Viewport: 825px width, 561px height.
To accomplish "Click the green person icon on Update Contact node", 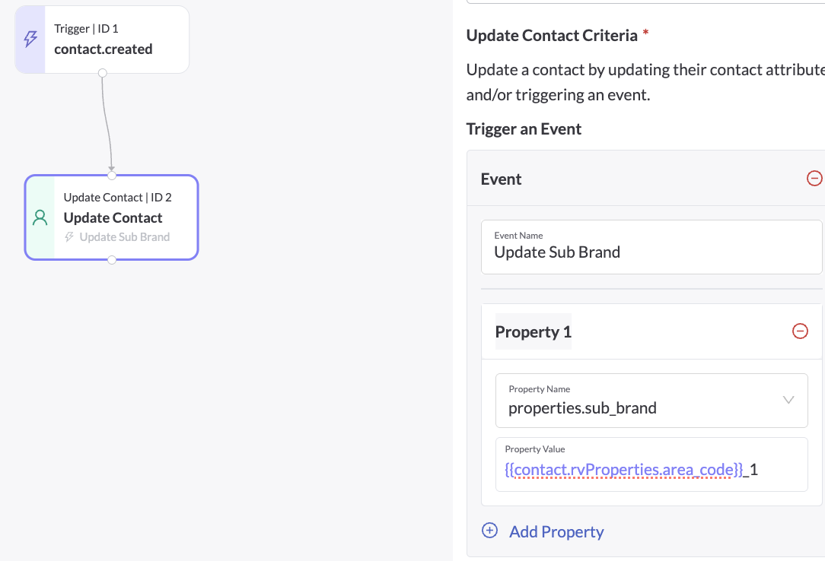I will tap(40, 217).
